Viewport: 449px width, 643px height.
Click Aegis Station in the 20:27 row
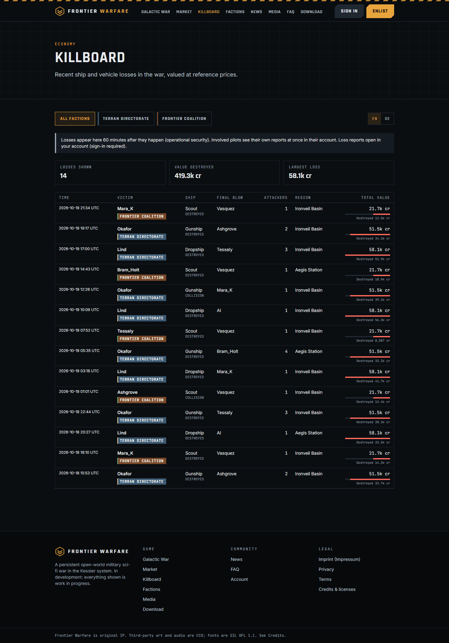(x=309, y=433)
